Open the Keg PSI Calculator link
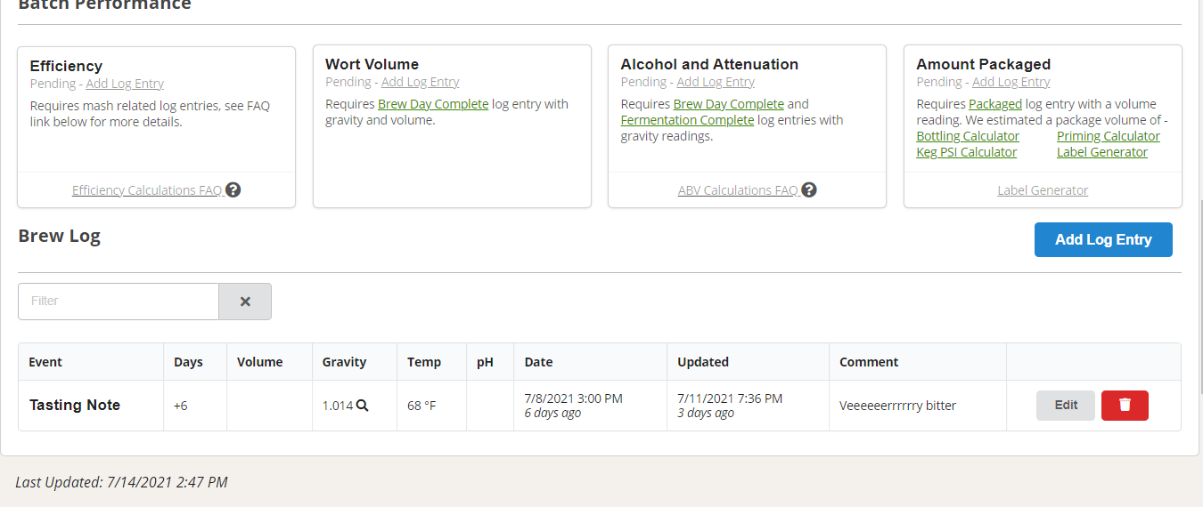This screenshot has height=507, width=1203. pos(966,152)
